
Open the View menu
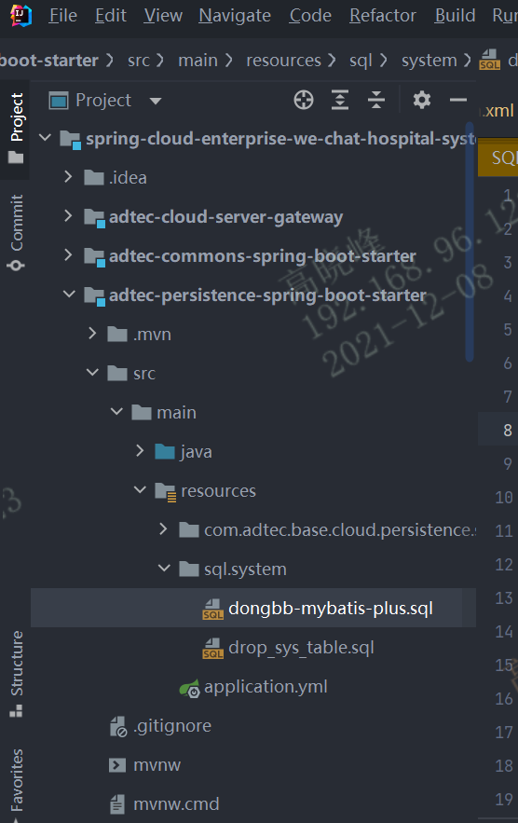pos(163,16)
